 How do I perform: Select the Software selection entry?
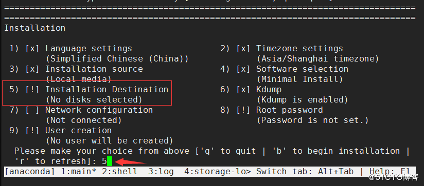[x=302, y=69]
